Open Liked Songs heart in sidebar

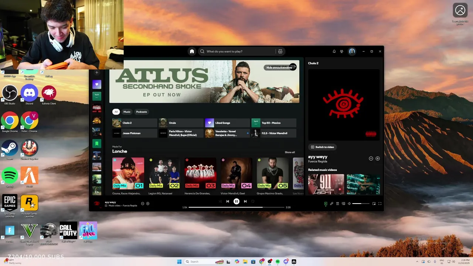[97, 84]
